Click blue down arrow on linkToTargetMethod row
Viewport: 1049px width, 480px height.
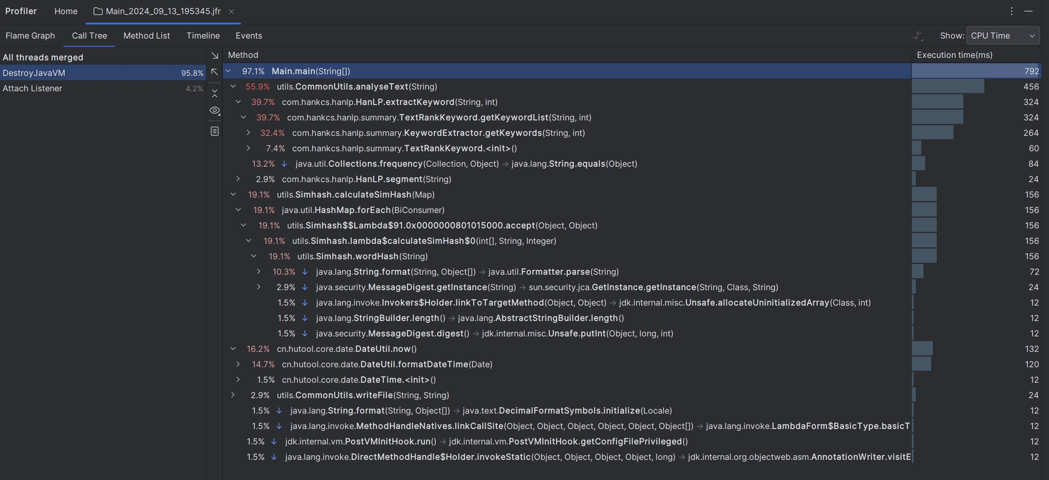pos(305,303)
